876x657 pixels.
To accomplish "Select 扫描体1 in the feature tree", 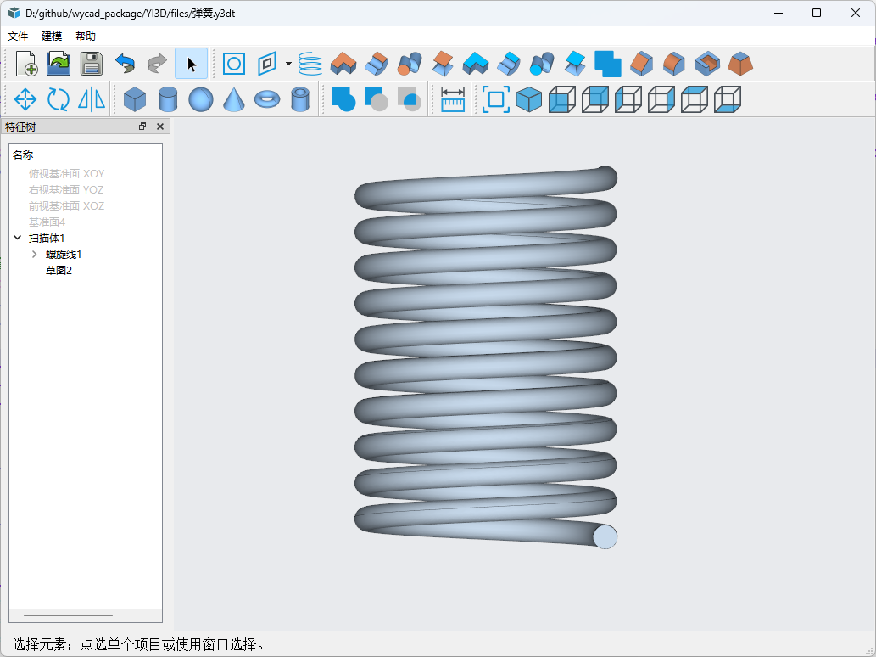I will (47, 239).
